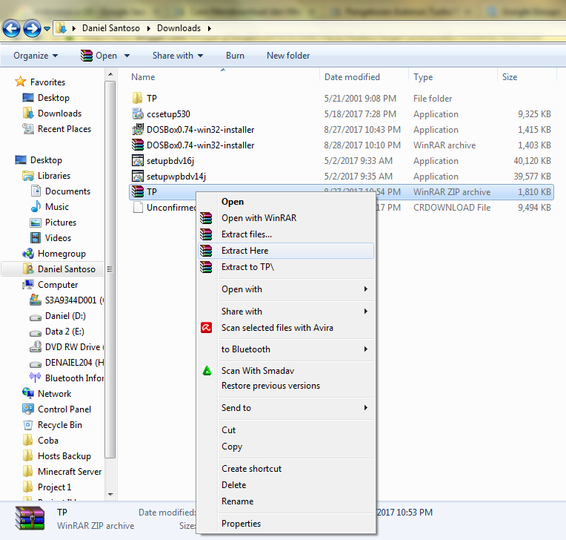
Task: Select Properties in context menu
Action: 286,524
